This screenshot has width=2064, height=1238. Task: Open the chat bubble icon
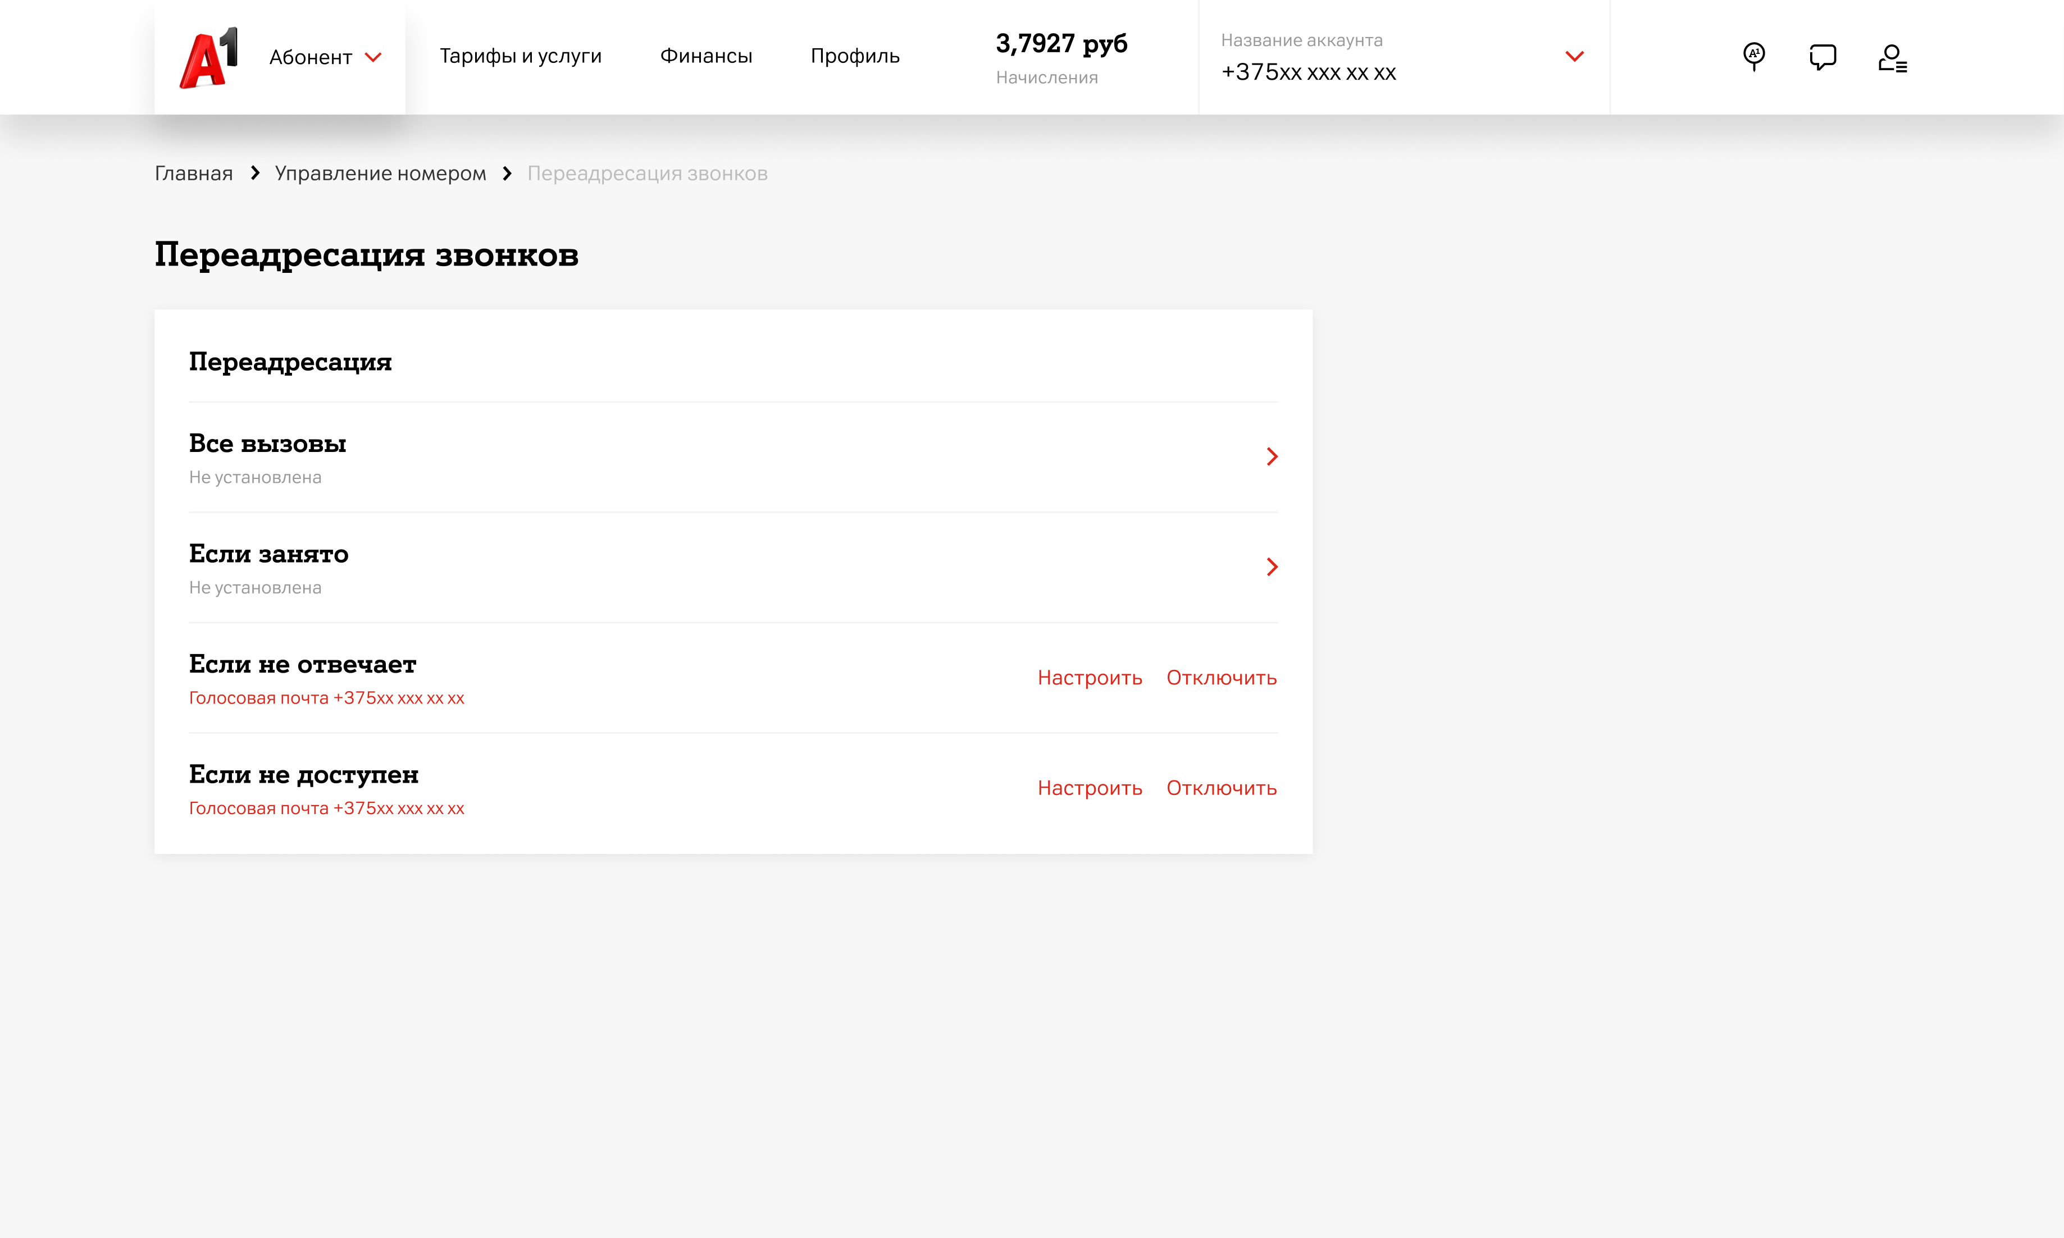point(1822,57)
